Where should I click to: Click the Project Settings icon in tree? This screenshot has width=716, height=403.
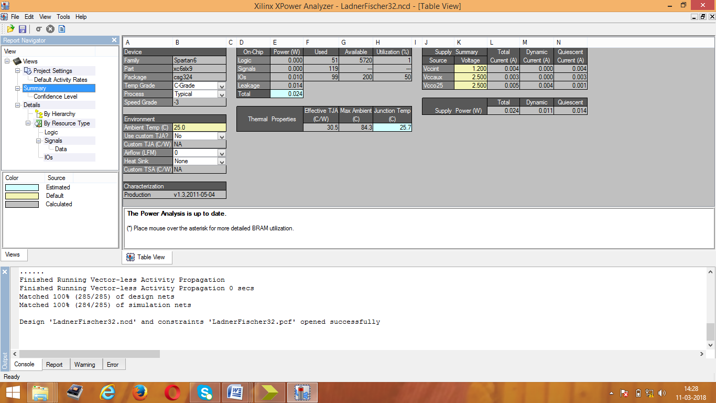tap(28, 71)
